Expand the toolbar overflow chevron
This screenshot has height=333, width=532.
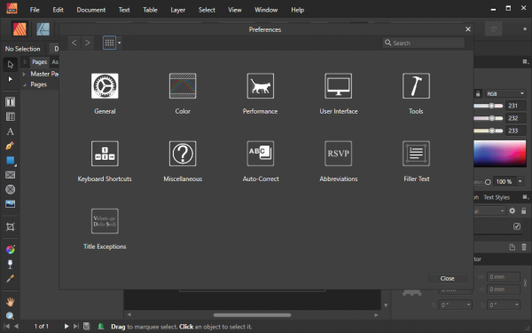pos(525,29)
